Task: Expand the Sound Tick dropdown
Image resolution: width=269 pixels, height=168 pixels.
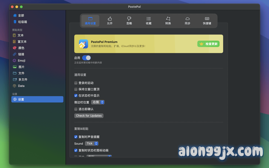Action: (x=92, y=143)
